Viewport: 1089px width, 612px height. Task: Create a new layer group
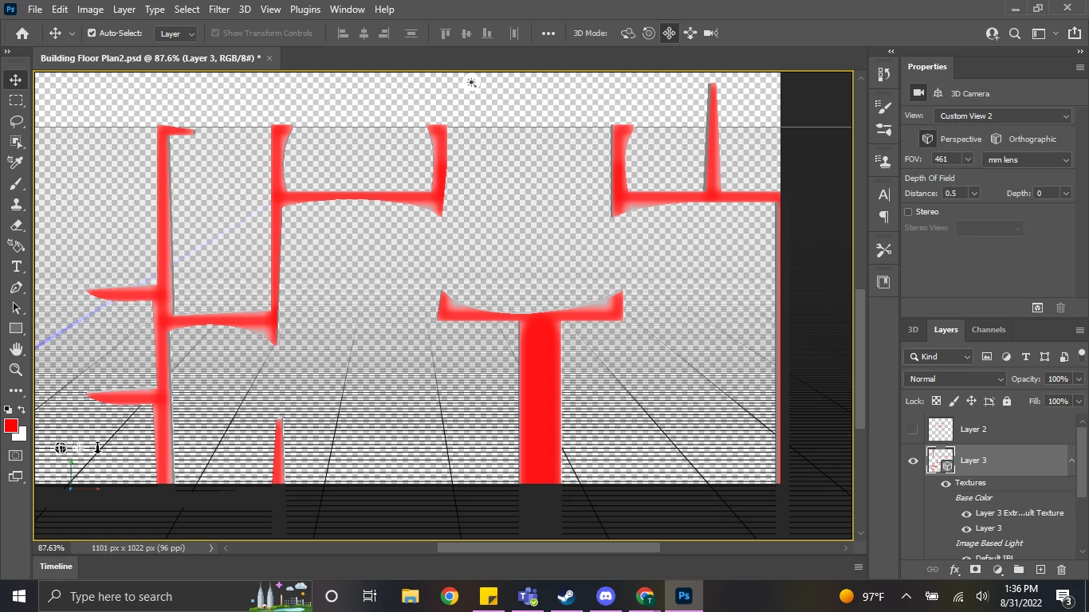tap(1019, 570)
